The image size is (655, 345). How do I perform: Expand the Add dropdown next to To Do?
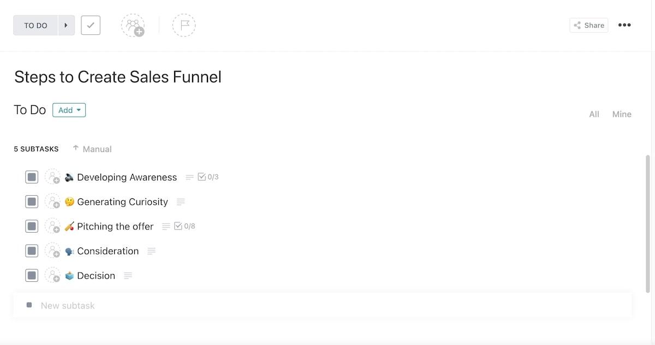[69, 110]
